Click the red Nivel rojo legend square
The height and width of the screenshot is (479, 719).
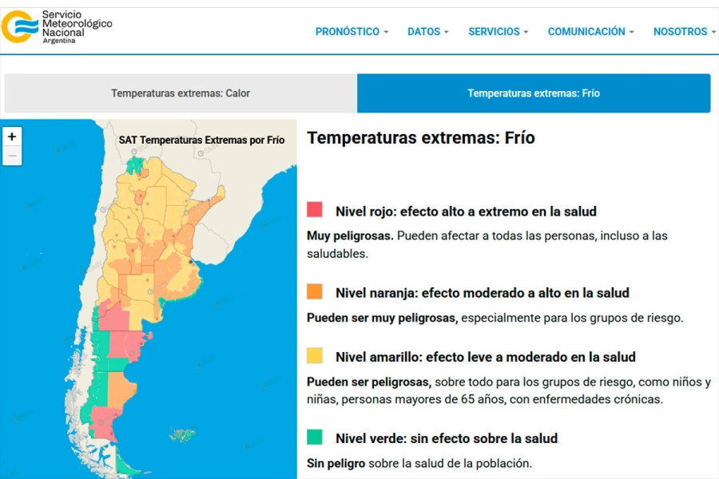click(x=315, y=210)
